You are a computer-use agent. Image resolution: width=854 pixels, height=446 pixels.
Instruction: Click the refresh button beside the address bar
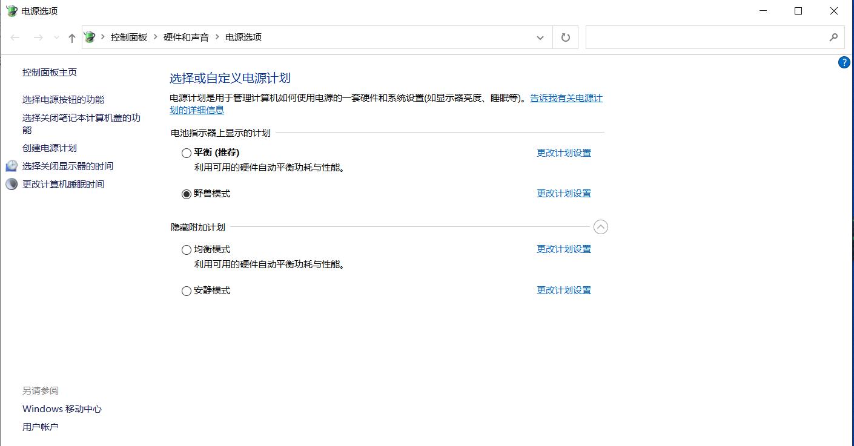(x=566, y=38)
